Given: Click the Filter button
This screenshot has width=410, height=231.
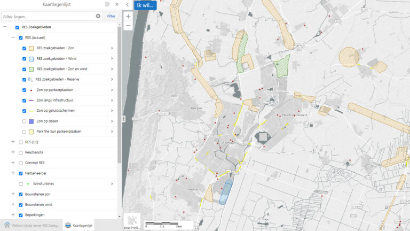Looking at the screenshot, I should click(111, 16).
